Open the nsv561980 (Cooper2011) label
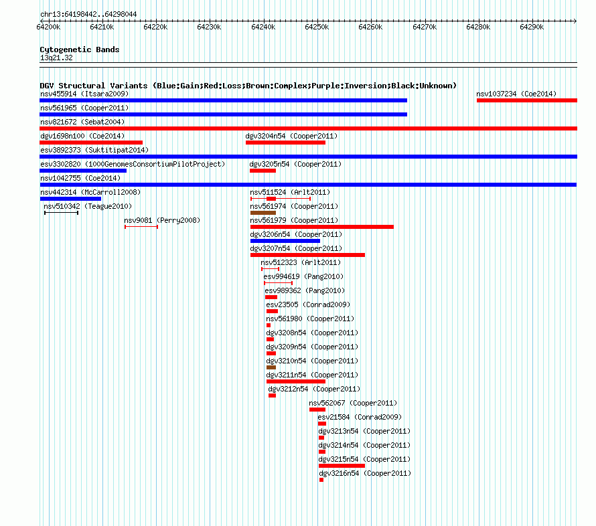Image resolution: width=596 pixels, height=526 pixels. click(310, 319)
